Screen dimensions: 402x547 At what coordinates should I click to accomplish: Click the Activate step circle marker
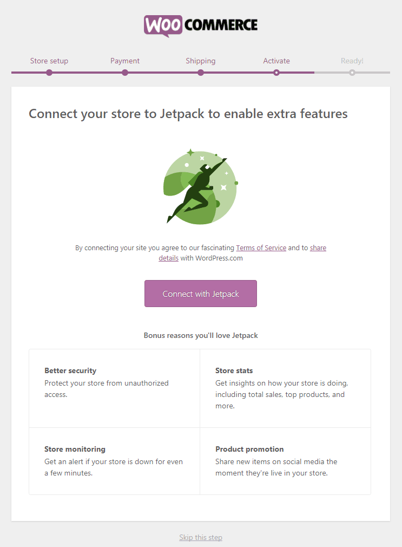276,73
